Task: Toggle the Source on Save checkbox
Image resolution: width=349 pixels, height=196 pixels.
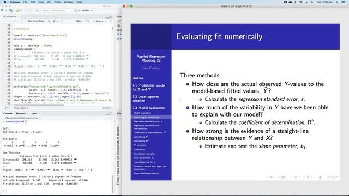Action: coord(26,21)
